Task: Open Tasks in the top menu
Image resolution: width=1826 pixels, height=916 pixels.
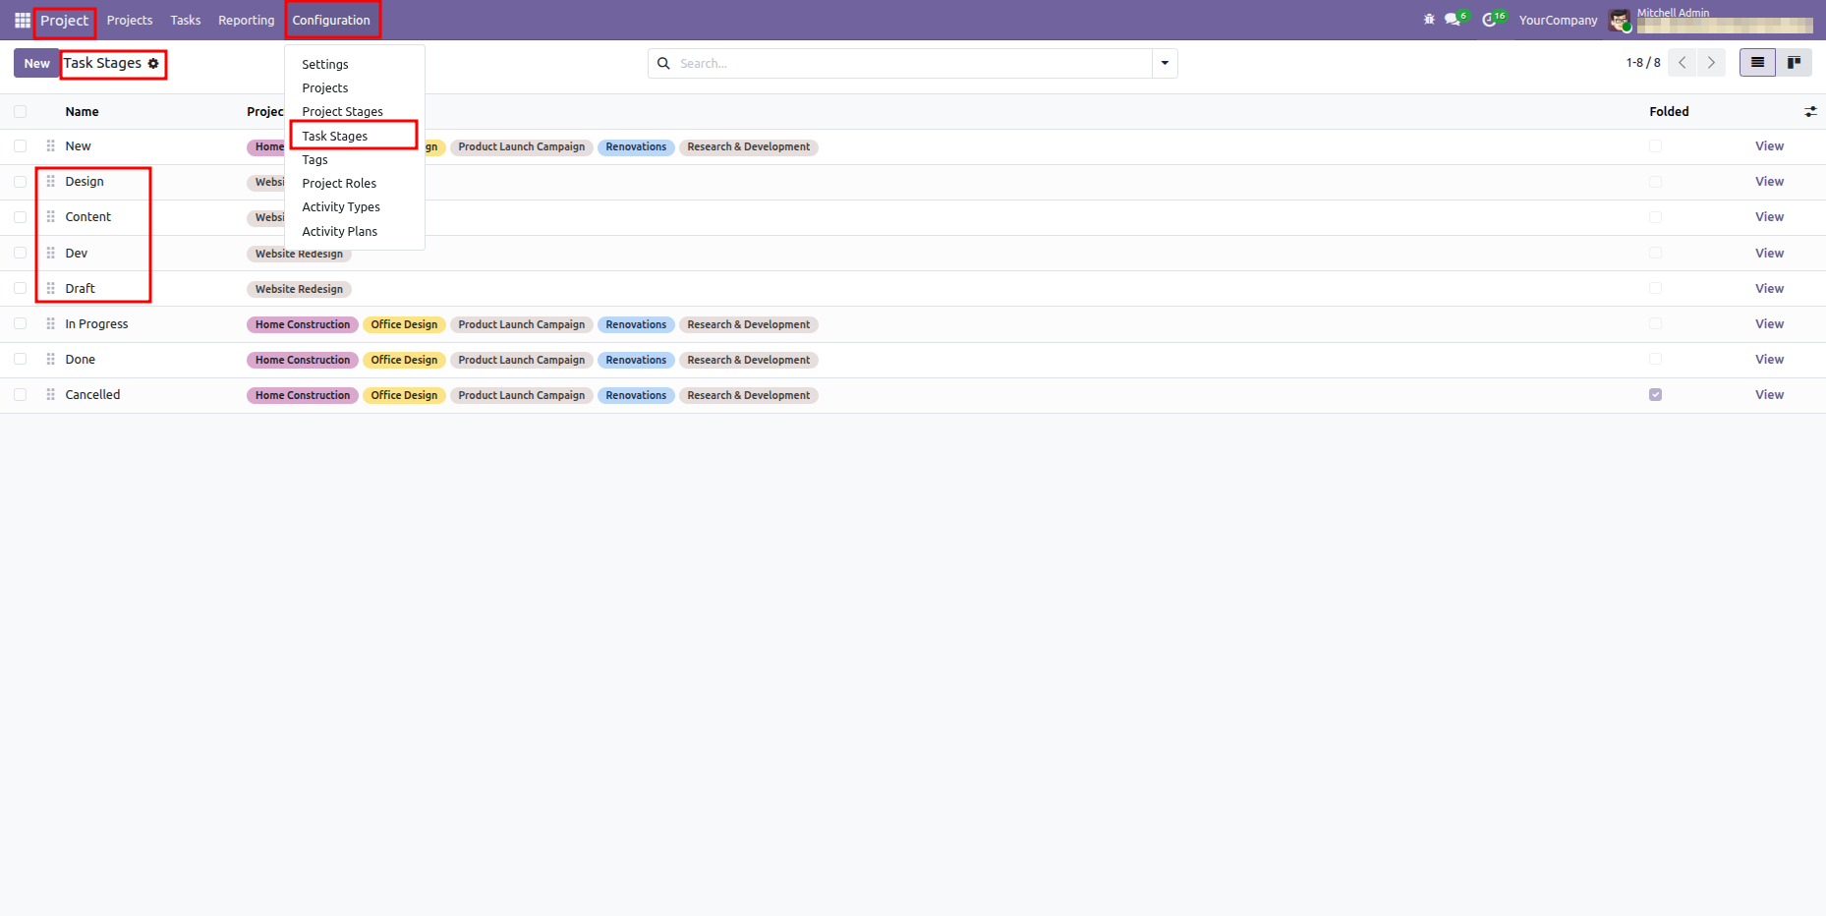Action: pyautogui.click(x=186, y=20)
